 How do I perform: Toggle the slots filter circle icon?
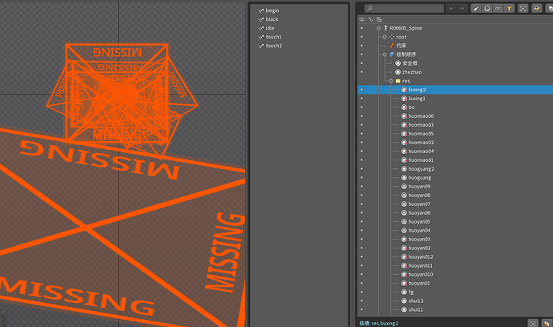(486, 8)
